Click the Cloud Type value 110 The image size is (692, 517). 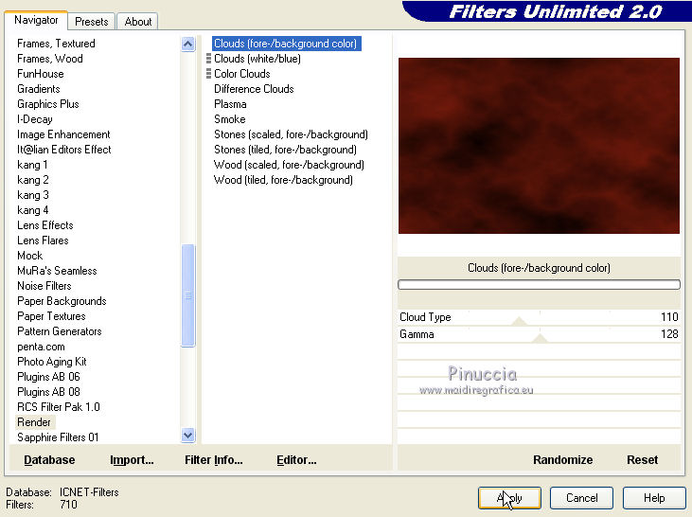tap(669, 317)
